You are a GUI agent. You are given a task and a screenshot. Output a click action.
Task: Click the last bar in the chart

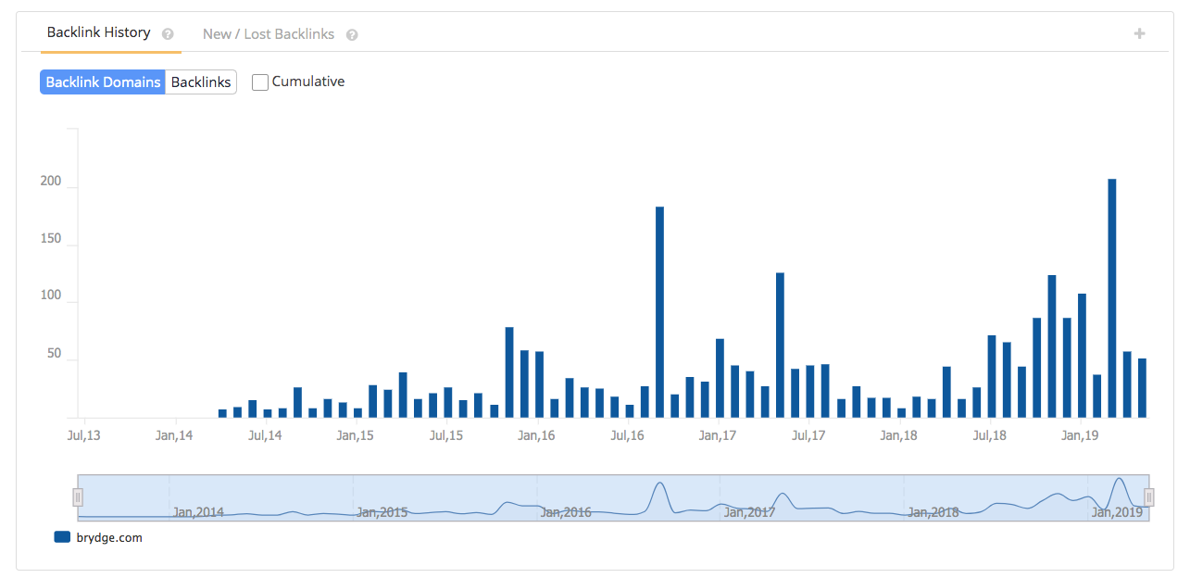[1142, 388]
